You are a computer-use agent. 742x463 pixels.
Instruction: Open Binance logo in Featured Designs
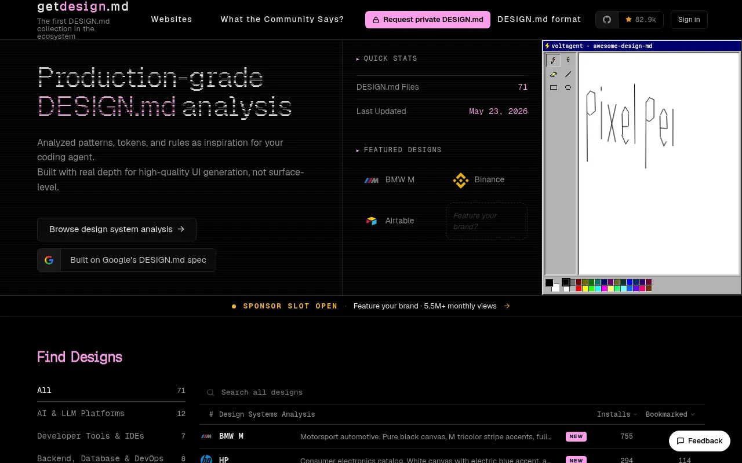coord(461,181)
